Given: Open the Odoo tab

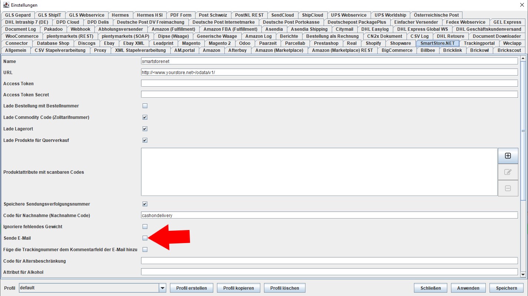Looking at the screenshot, I should (x=245, y=43).
